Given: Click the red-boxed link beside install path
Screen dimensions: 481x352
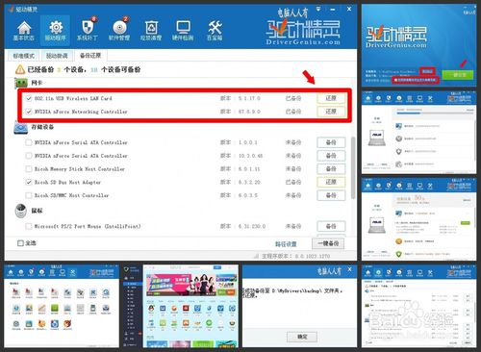Looking at the screenshot, I should click(x=428, y=71).
